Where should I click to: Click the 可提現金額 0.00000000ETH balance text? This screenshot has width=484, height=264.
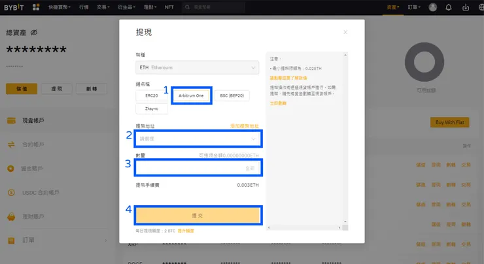tap(229, 156)
